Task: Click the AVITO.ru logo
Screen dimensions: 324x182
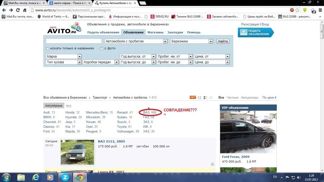Action: click(x=64, y=28)
